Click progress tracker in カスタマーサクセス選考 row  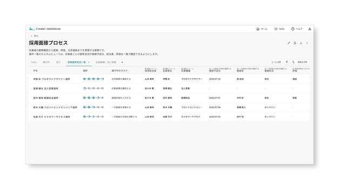[x=94, y=117]
